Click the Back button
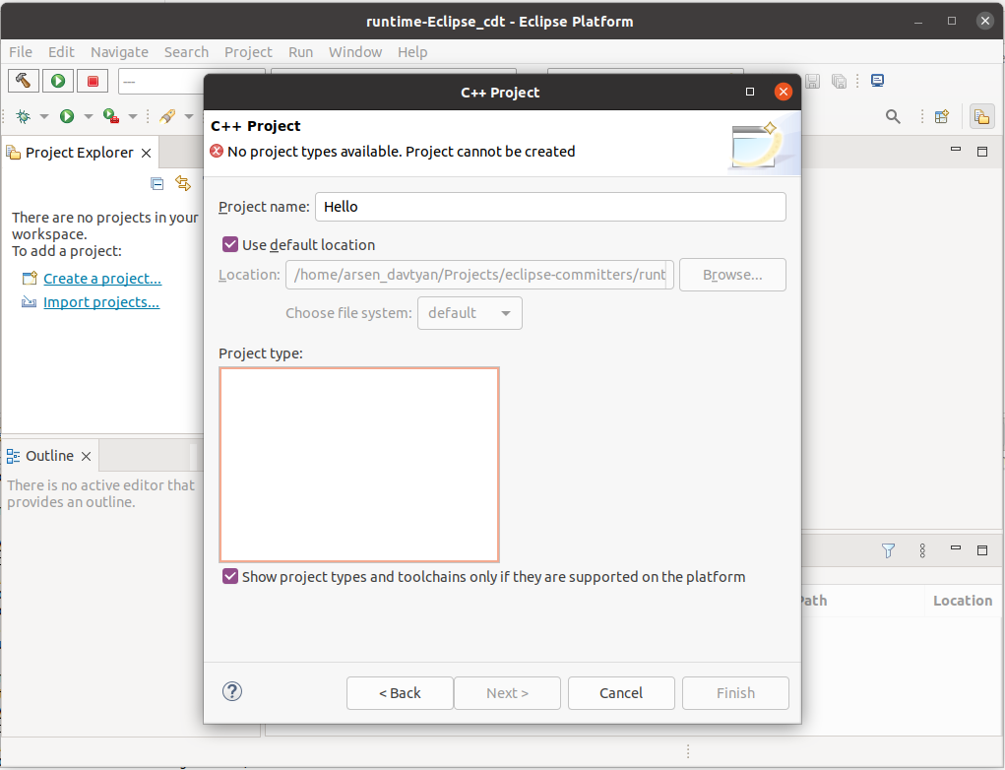This screenshot has height=770, width=1005. [400, 693]
